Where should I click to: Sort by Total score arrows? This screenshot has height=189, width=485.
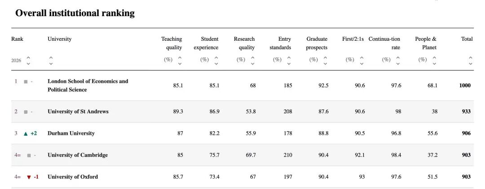[470, 60]
